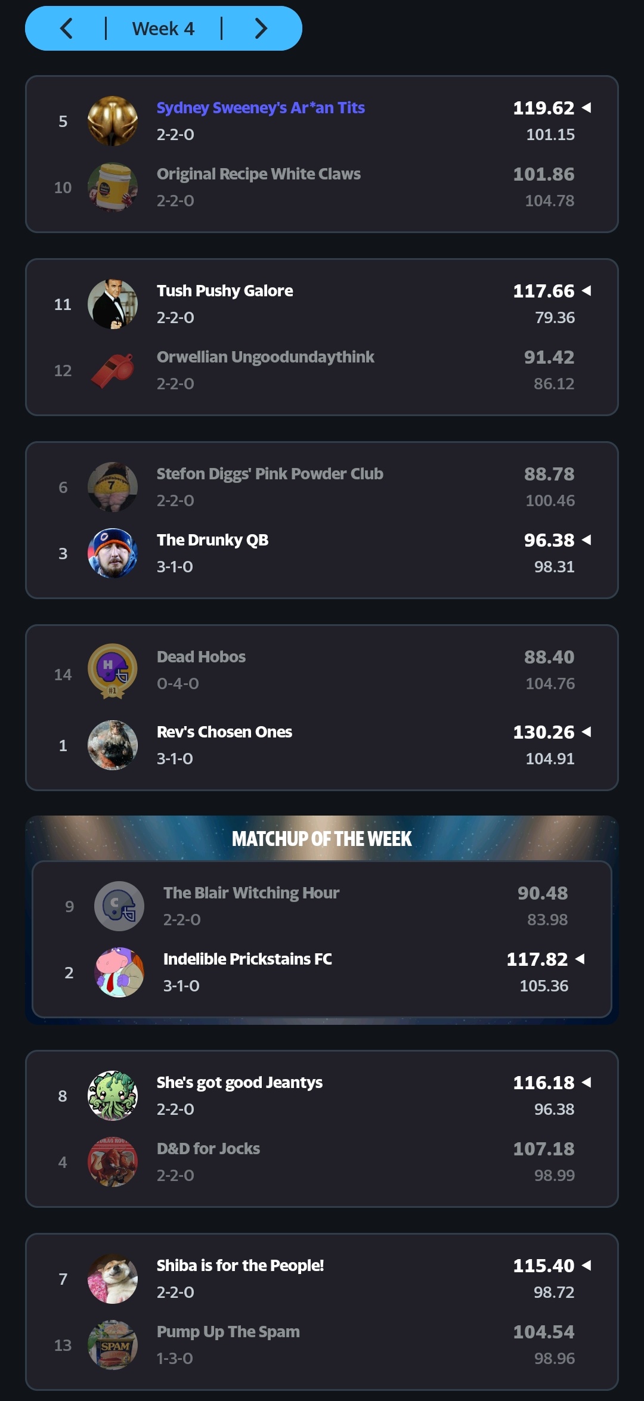
Task: View Rev's Chosen Ones team page
Action: point(224,732)
